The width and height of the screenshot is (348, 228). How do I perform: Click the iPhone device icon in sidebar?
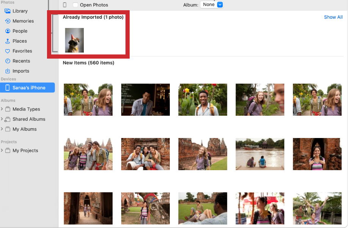click(7, 88)
